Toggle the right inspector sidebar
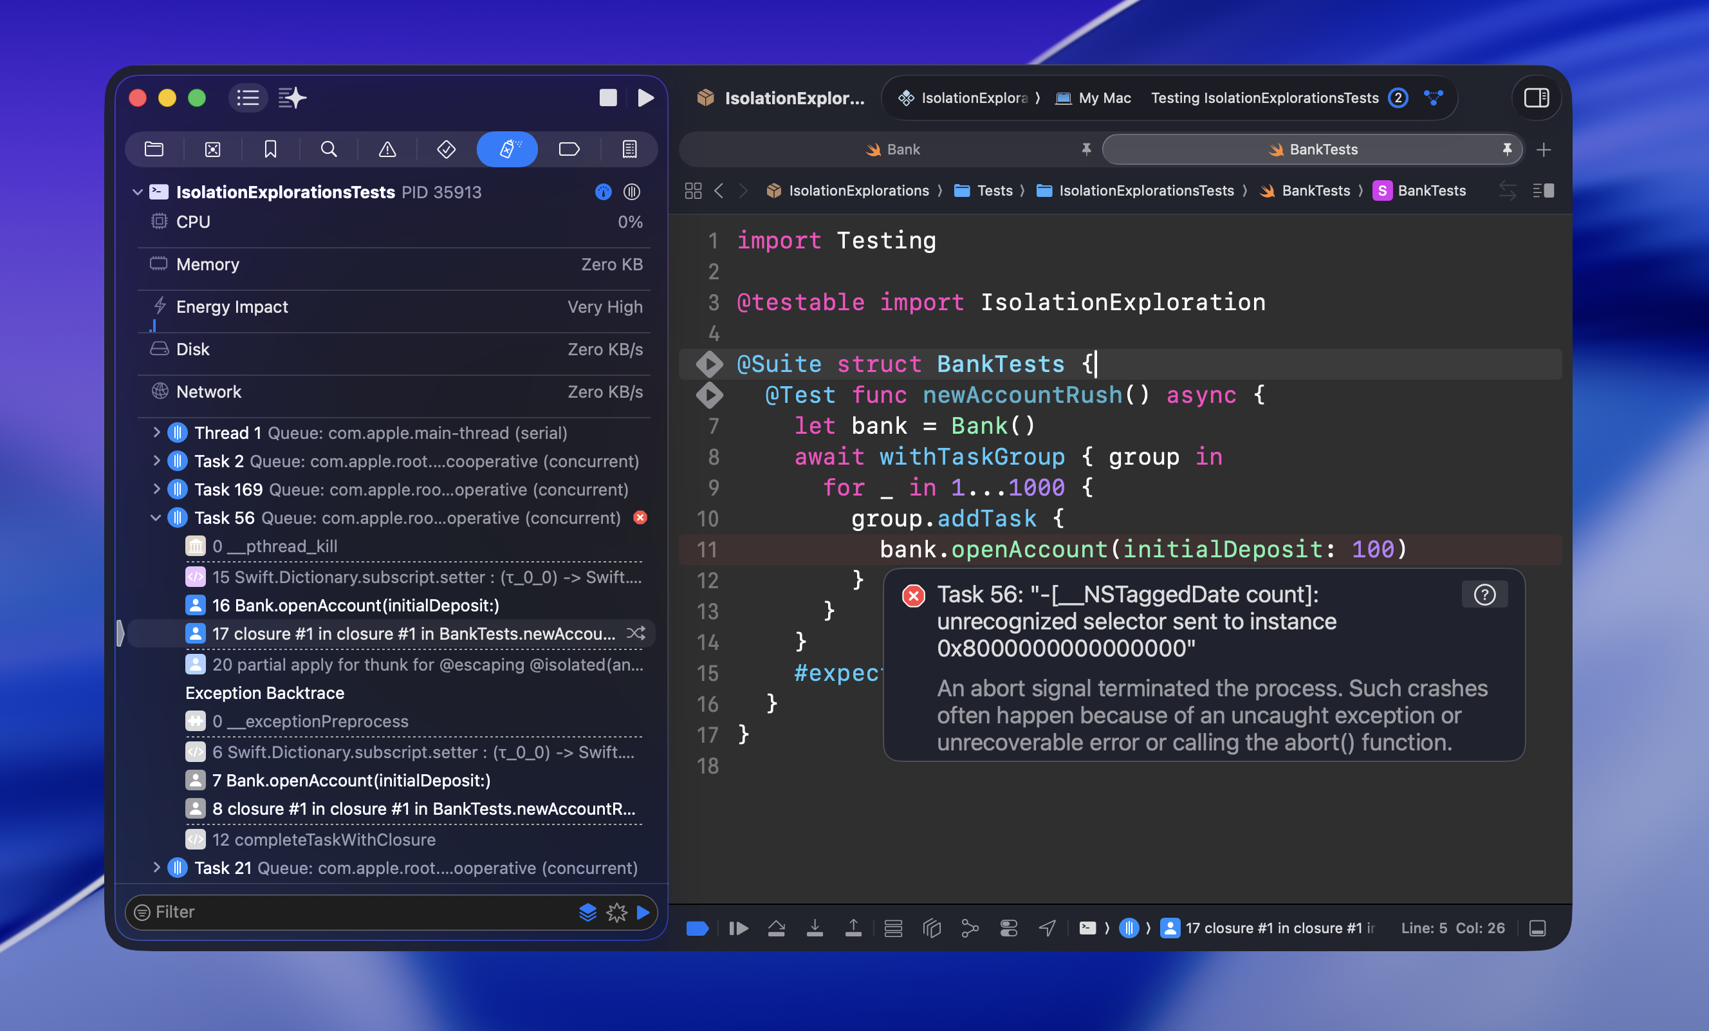The height and width of the screenshot is (1031, 1709). pyautogui.click(x=1536, y=98)
